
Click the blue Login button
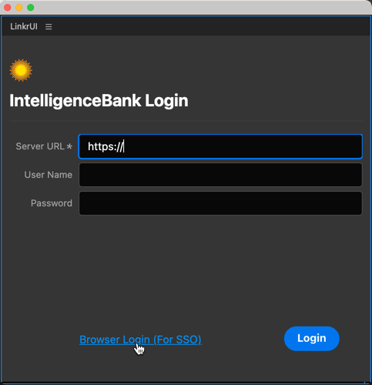(312, 339)
